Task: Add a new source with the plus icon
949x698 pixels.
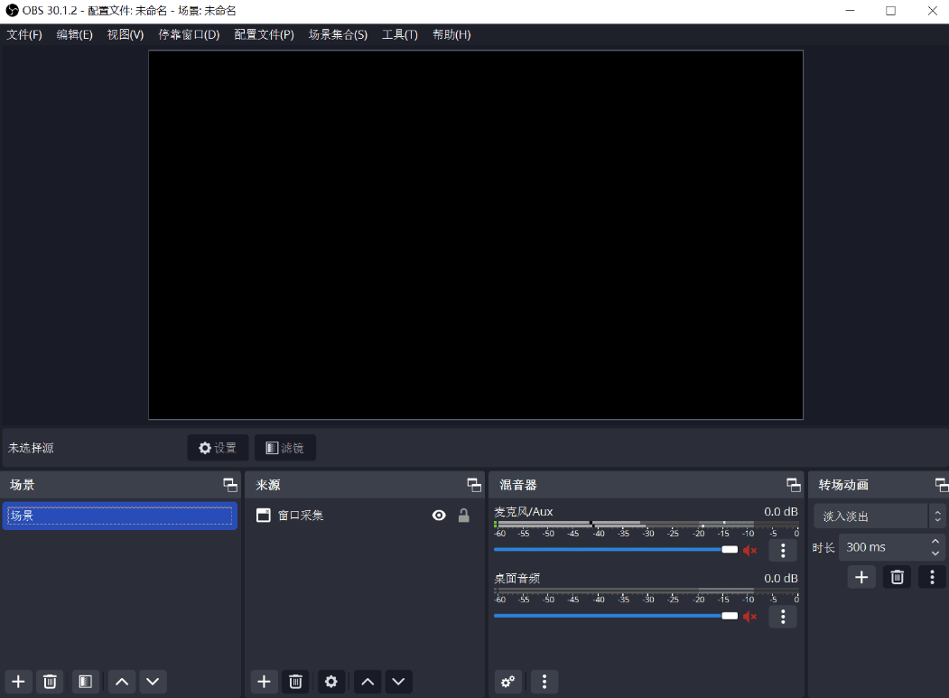Action: pos(264,682)
